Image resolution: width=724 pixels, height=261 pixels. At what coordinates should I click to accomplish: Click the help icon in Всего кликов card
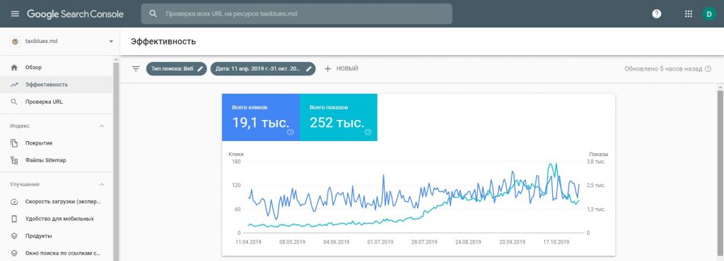click(291, 132)
